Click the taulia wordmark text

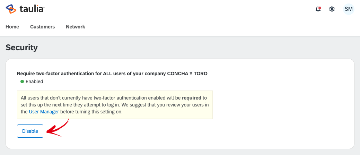coord(32,9)
